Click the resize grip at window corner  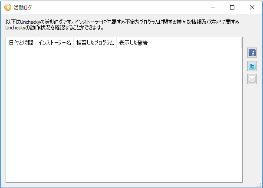[260, 185]
